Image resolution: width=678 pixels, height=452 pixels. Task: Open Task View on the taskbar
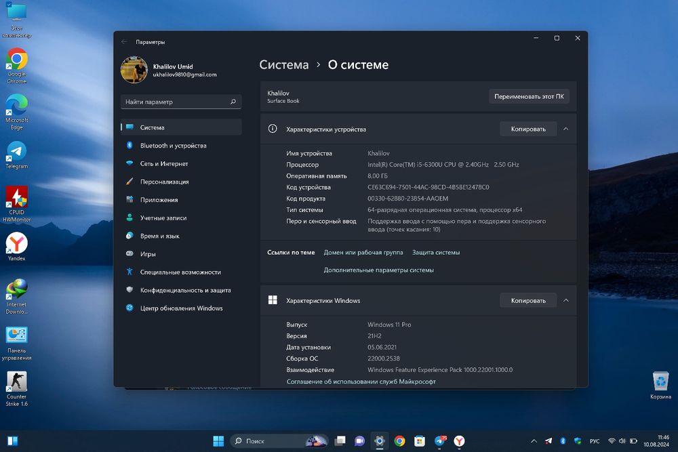click(340, 441)
